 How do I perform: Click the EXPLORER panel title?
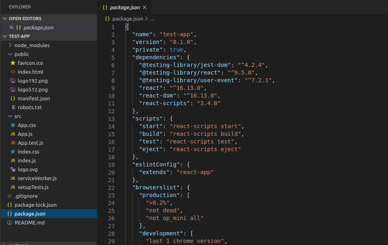click(x=20, y=7)
